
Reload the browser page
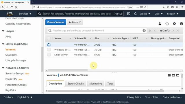(x=12, y=7)
